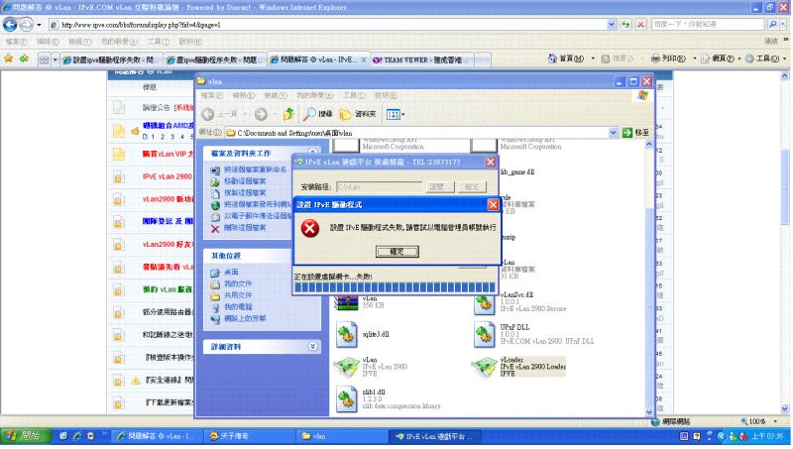Open 網路上的芳鄰 in the Other Places panel
Viewport: 793px width, 449px height.
[245, 318]
